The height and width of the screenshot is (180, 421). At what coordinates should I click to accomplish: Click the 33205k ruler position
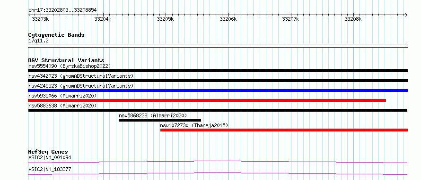[166, 19]
